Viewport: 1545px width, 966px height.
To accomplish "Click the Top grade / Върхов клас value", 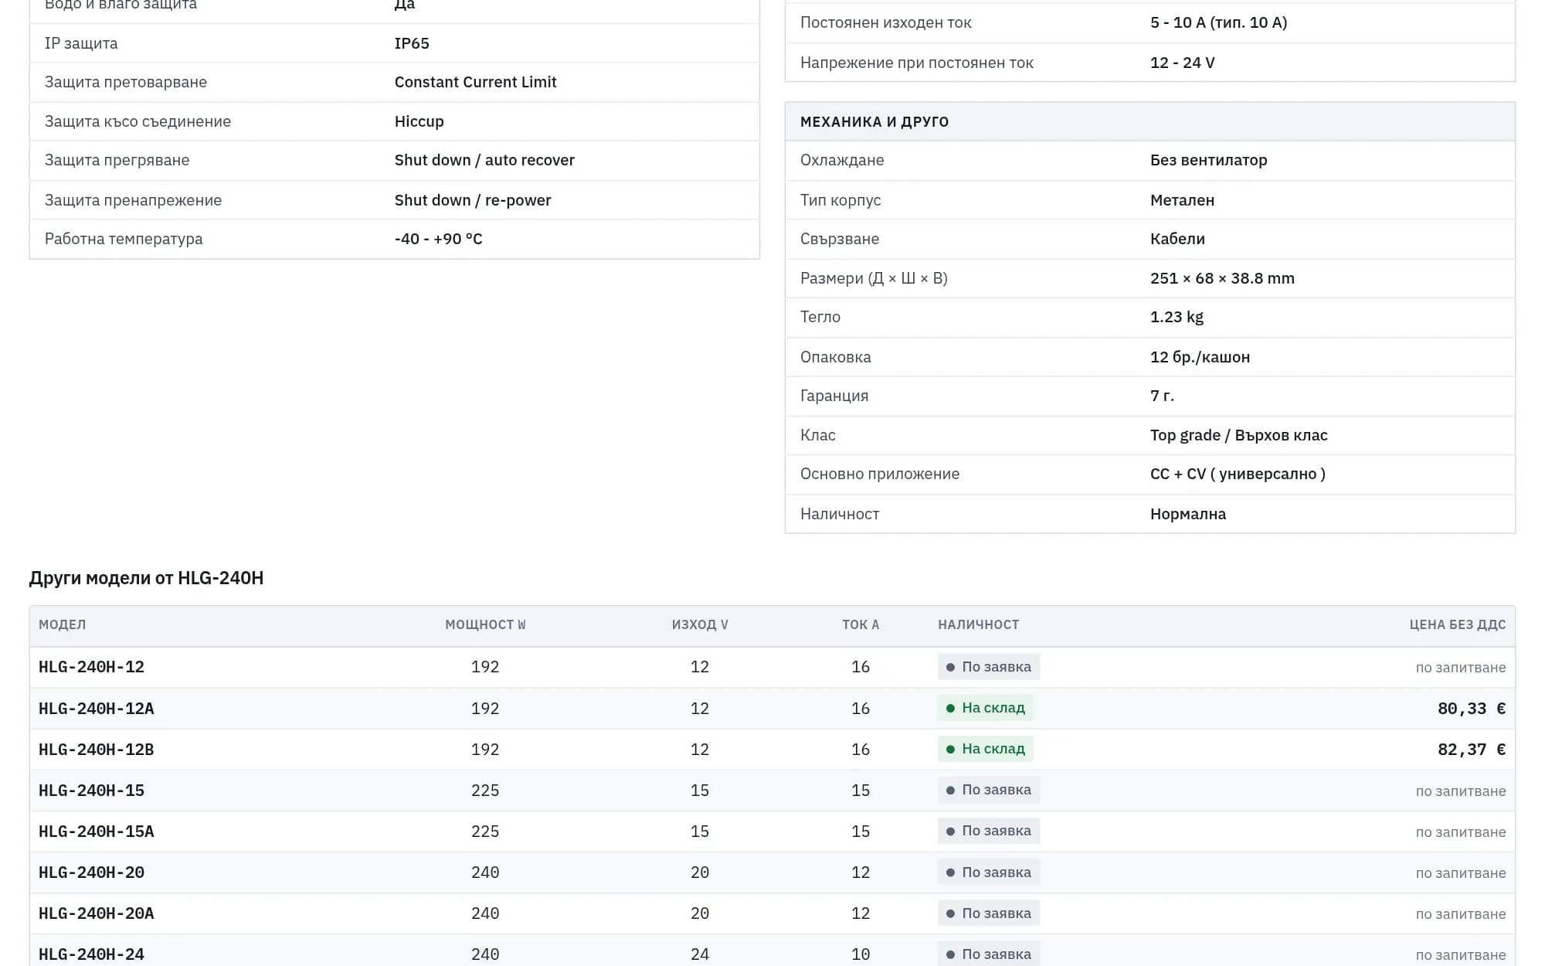I will (x=1238, y=435).
